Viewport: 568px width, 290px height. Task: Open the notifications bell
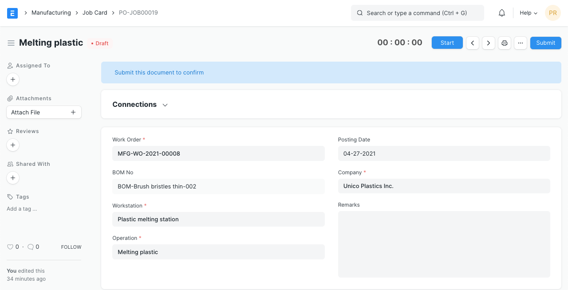(x=502, y=13)
